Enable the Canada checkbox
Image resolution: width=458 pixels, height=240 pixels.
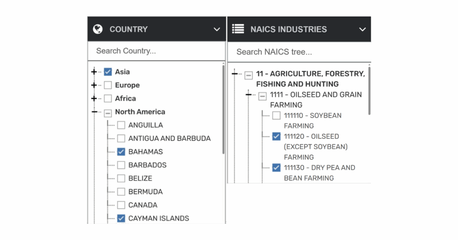tap(121, 205)
